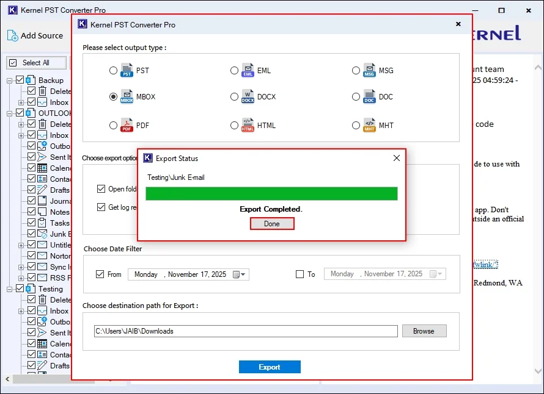
Task: Collapse the Backup folder tree node
Action: click(10, 81)
